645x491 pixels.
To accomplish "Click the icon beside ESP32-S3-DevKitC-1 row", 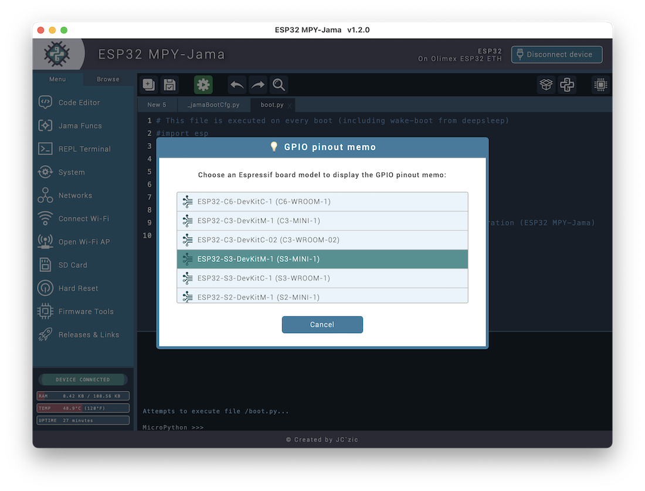I will (x=188, y=278).
